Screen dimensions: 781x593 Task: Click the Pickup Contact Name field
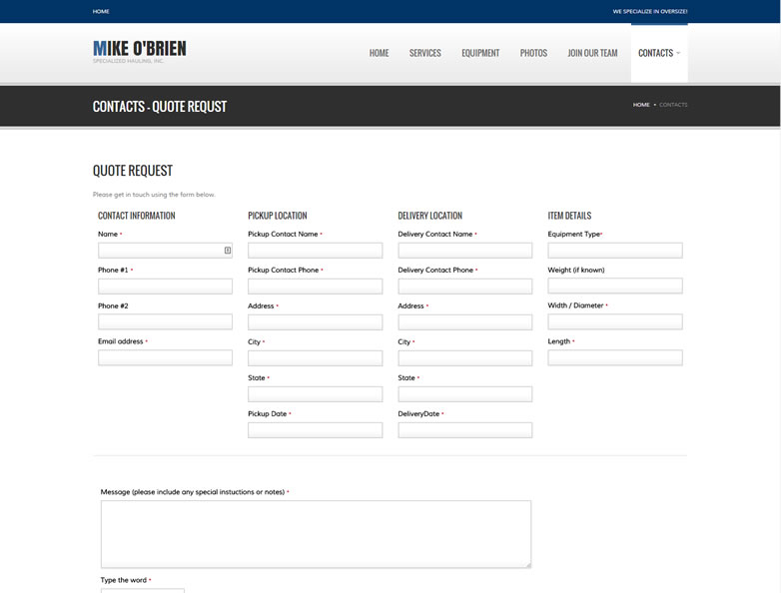(315, 251)
